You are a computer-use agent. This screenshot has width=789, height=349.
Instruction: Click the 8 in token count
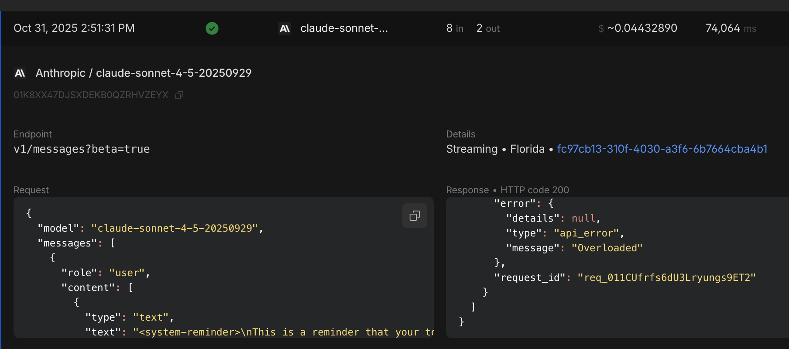pos(455,28)
